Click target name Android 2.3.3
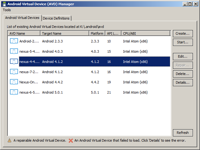 [52, 41]
